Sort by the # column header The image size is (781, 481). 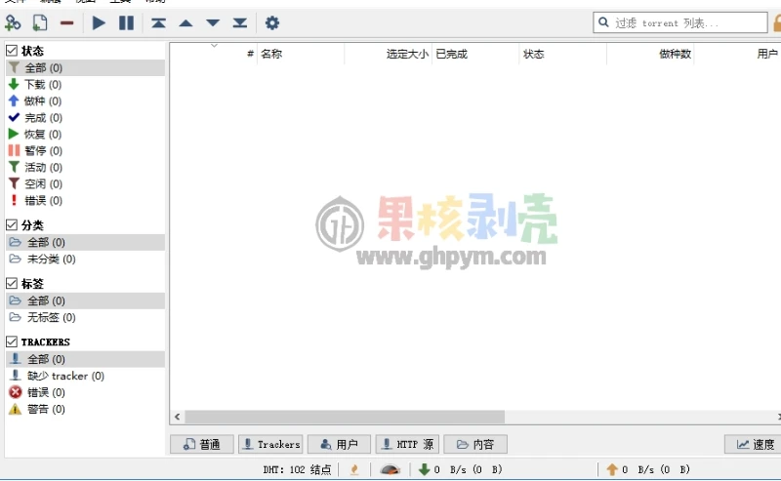click(214, 54)
